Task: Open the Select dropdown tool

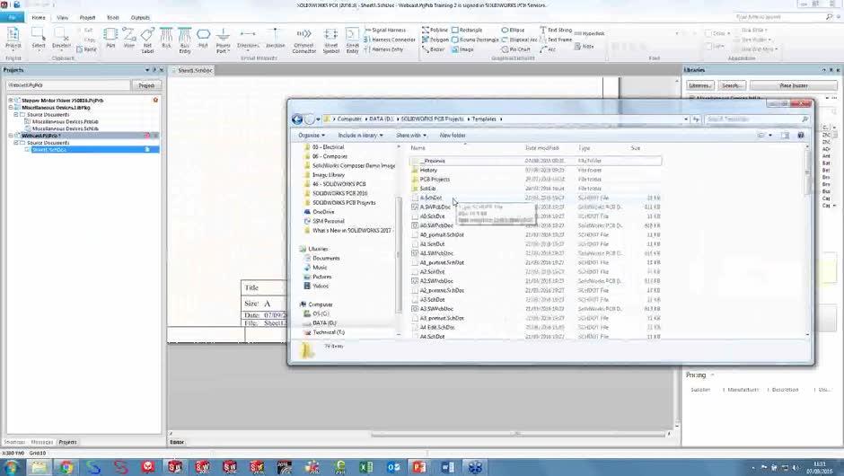Action: pyautogui.click(x=39, y=39)
